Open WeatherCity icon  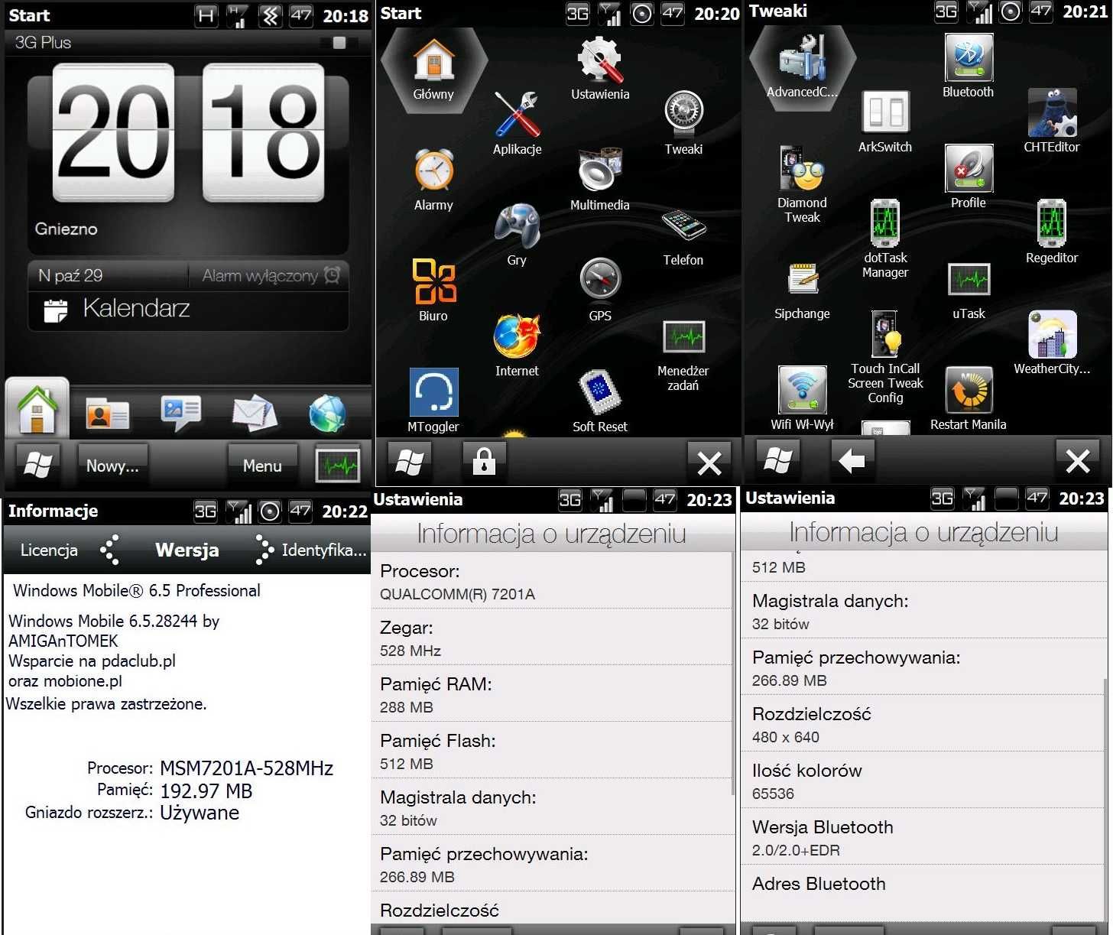[x=1052, y=335]
